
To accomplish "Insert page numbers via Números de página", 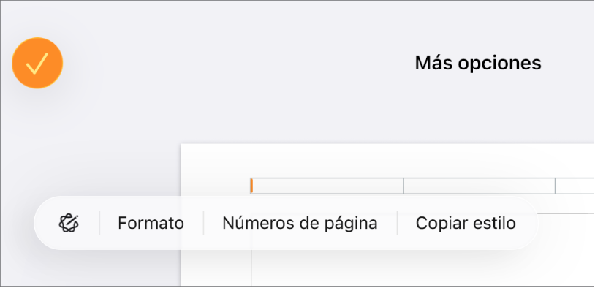I will coord(300,223).
